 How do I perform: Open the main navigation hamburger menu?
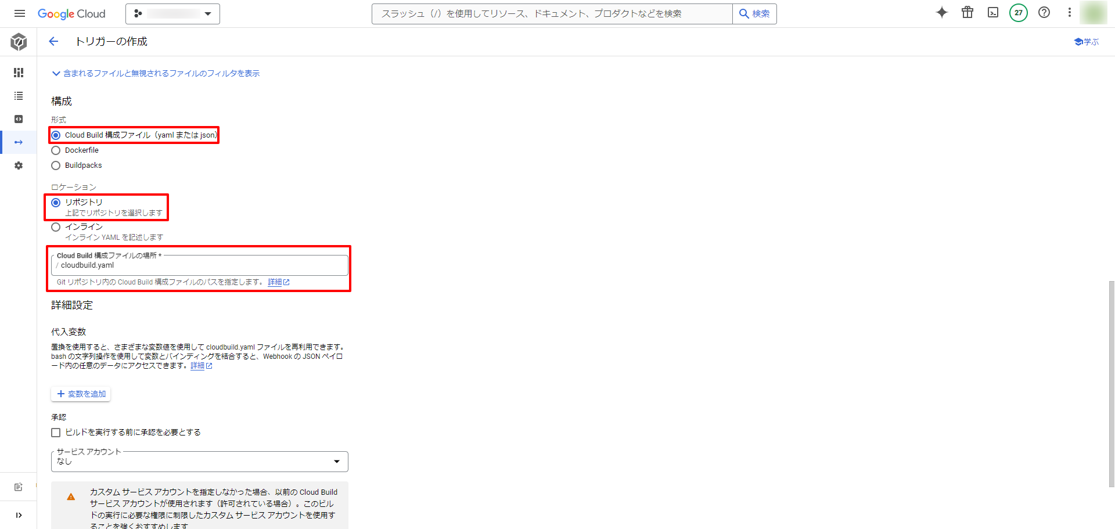click(19, 13)
